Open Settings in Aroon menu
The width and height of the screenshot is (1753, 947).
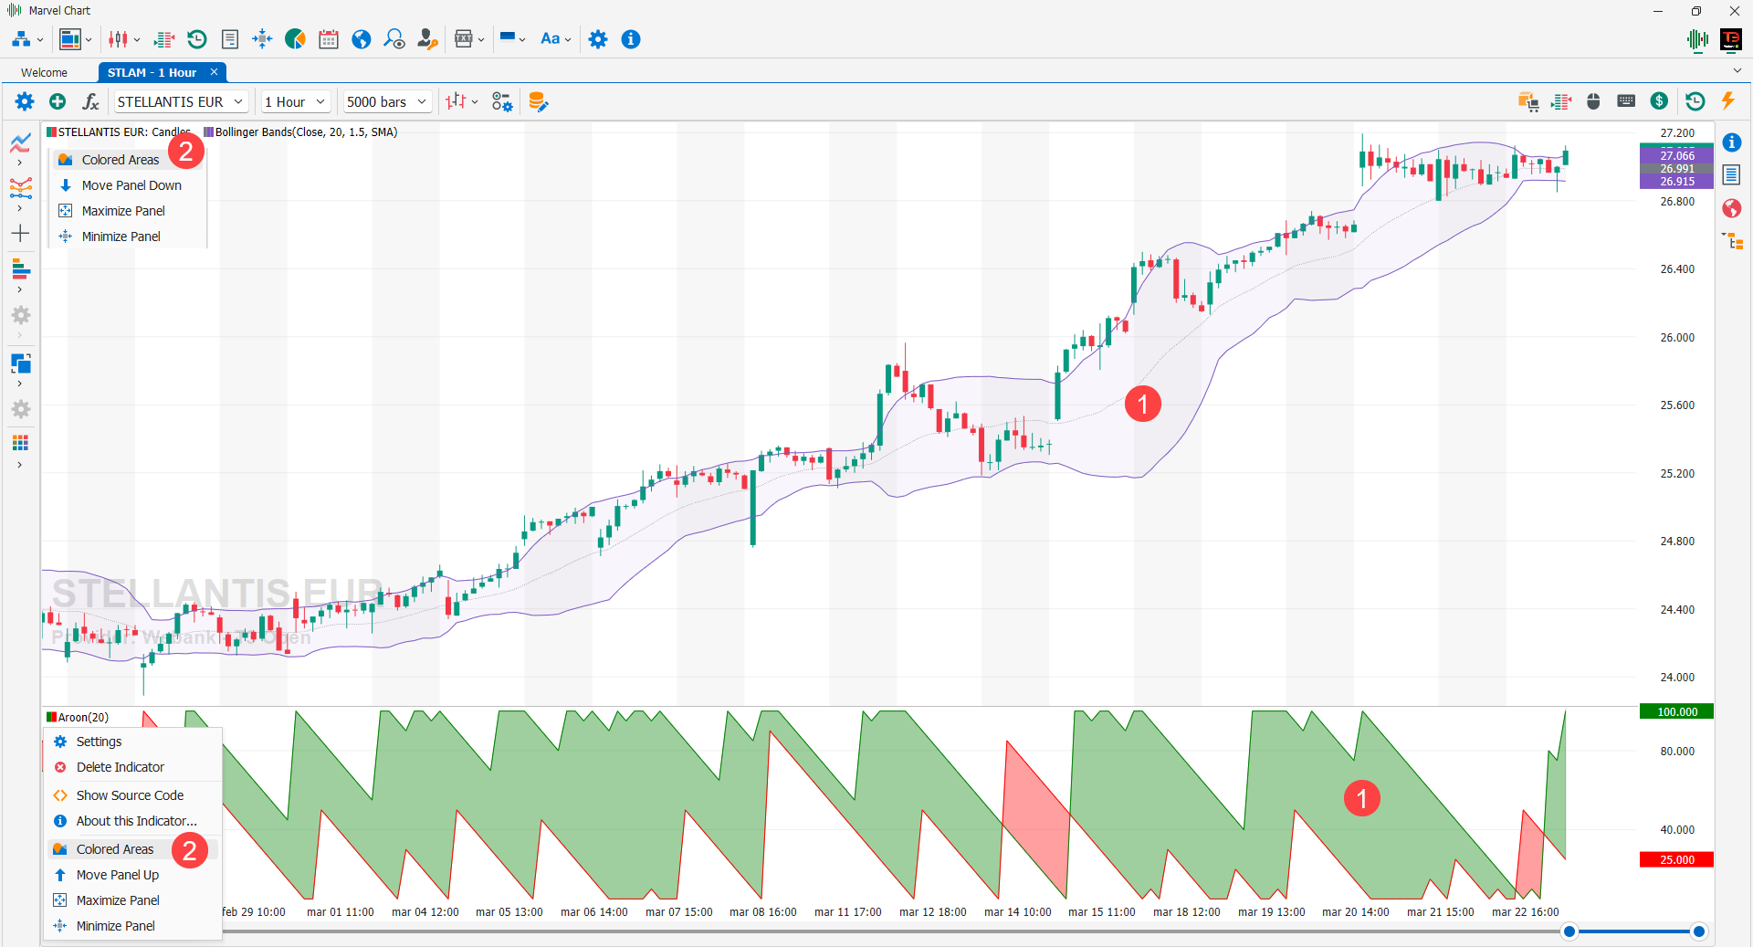(132, 742)
